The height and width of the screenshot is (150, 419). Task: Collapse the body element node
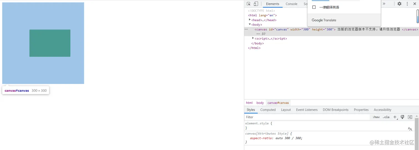coord(250,24)
